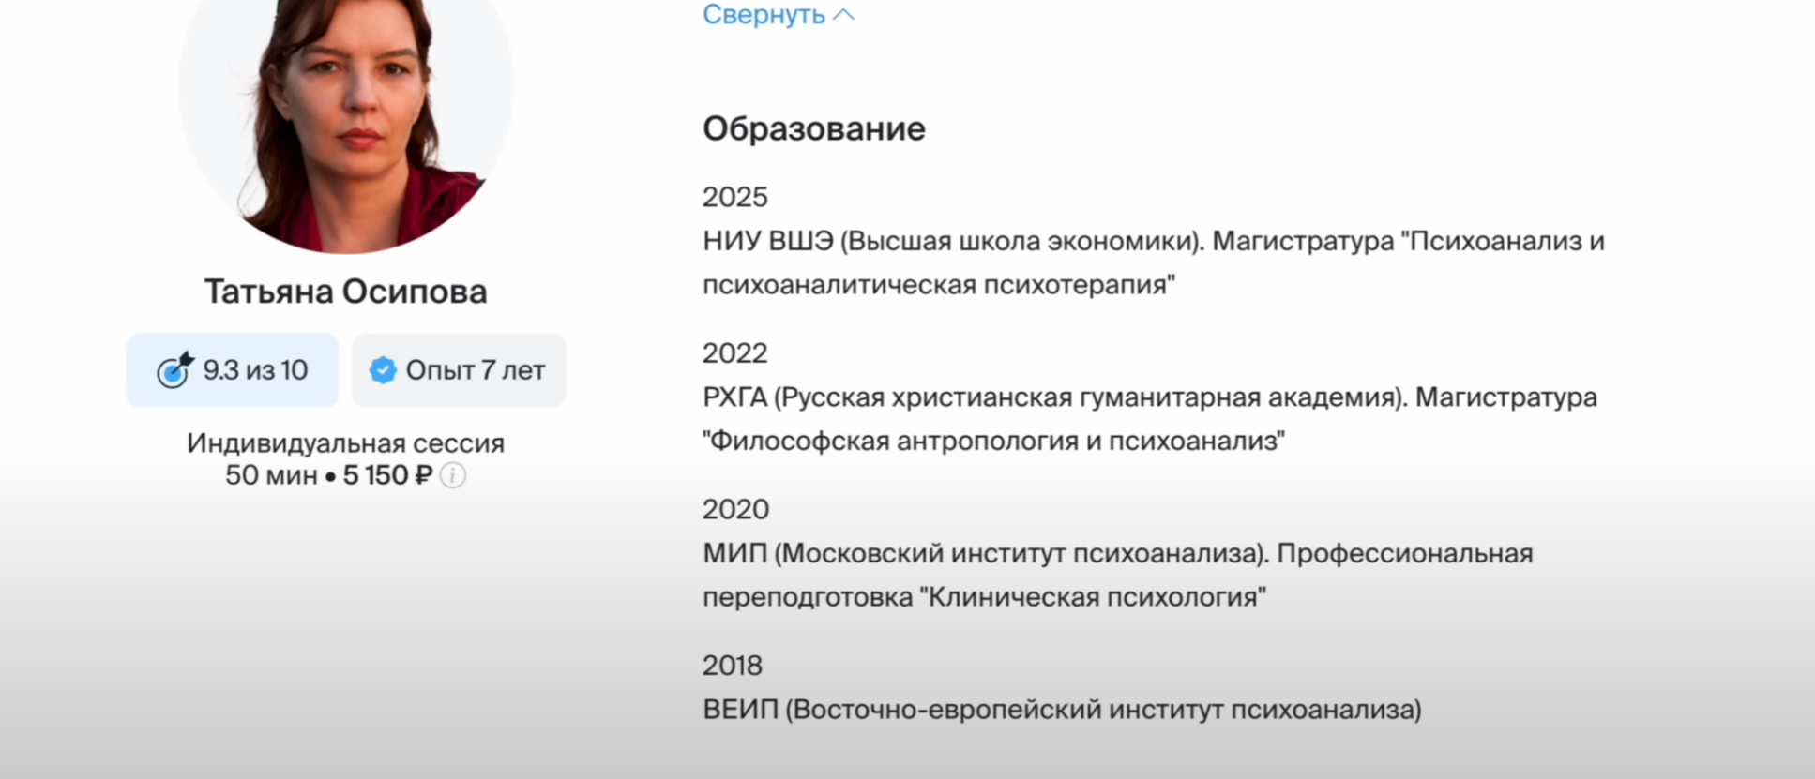Click the target icon in rating badge
1815x779 pixels.
click(174, 370)
